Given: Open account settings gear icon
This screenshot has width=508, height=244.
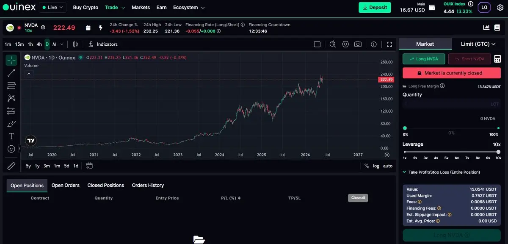Looking at the screenshot, I should [500, 8].
